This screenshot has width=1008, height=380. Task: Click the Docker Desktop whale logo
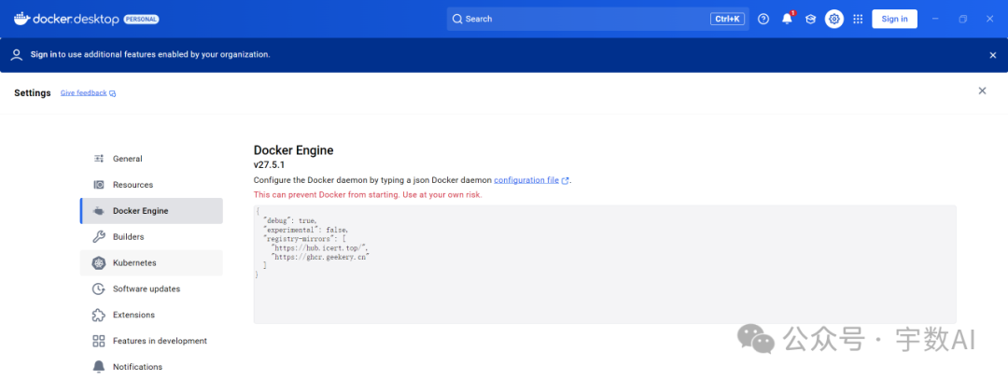coord(21,19)
